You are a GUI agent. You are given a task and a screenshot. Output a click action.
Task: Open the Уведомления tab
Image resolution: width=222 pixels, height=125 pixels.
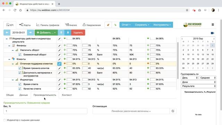92,25
